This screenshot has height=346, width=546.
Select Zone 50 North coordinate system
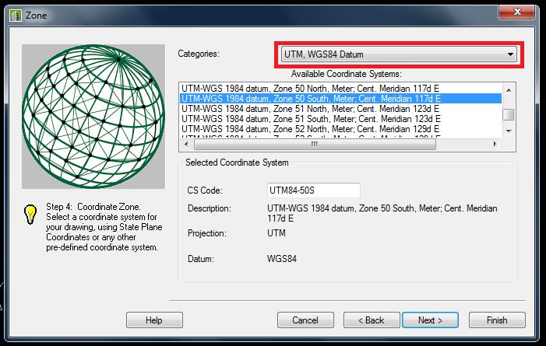click(x=341, y=89)
